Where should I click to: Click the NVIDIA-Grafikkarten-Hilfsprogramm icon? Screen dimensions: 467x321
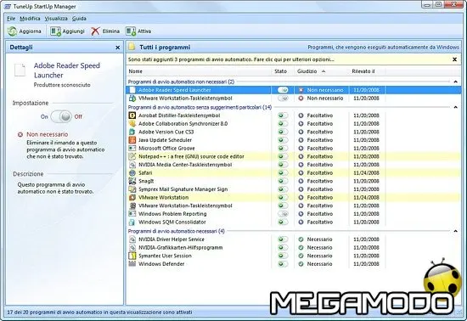point(132,247)
